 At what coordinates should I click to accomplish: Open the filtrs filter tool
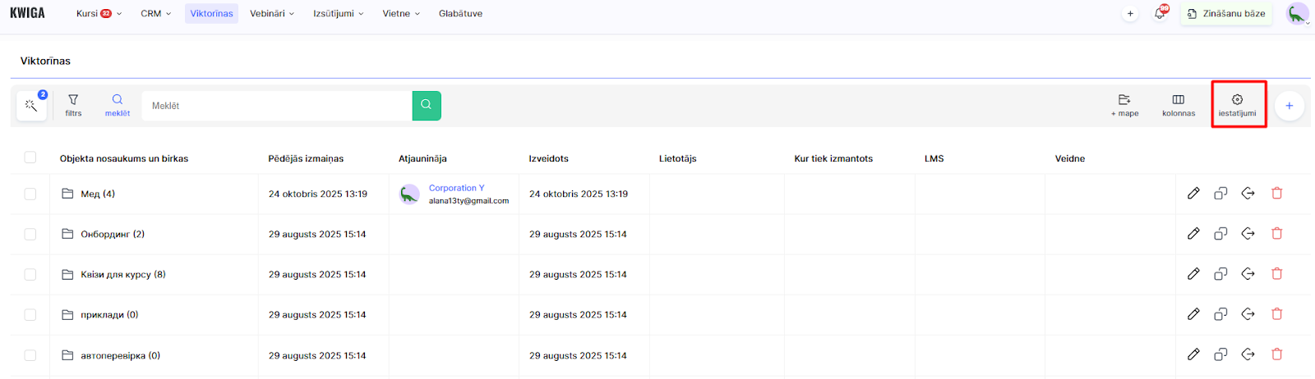(x=73, y=105)
